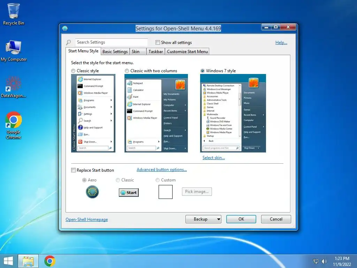
Task: Click the Classic style menu preview
Action: [x=93, y=113]
